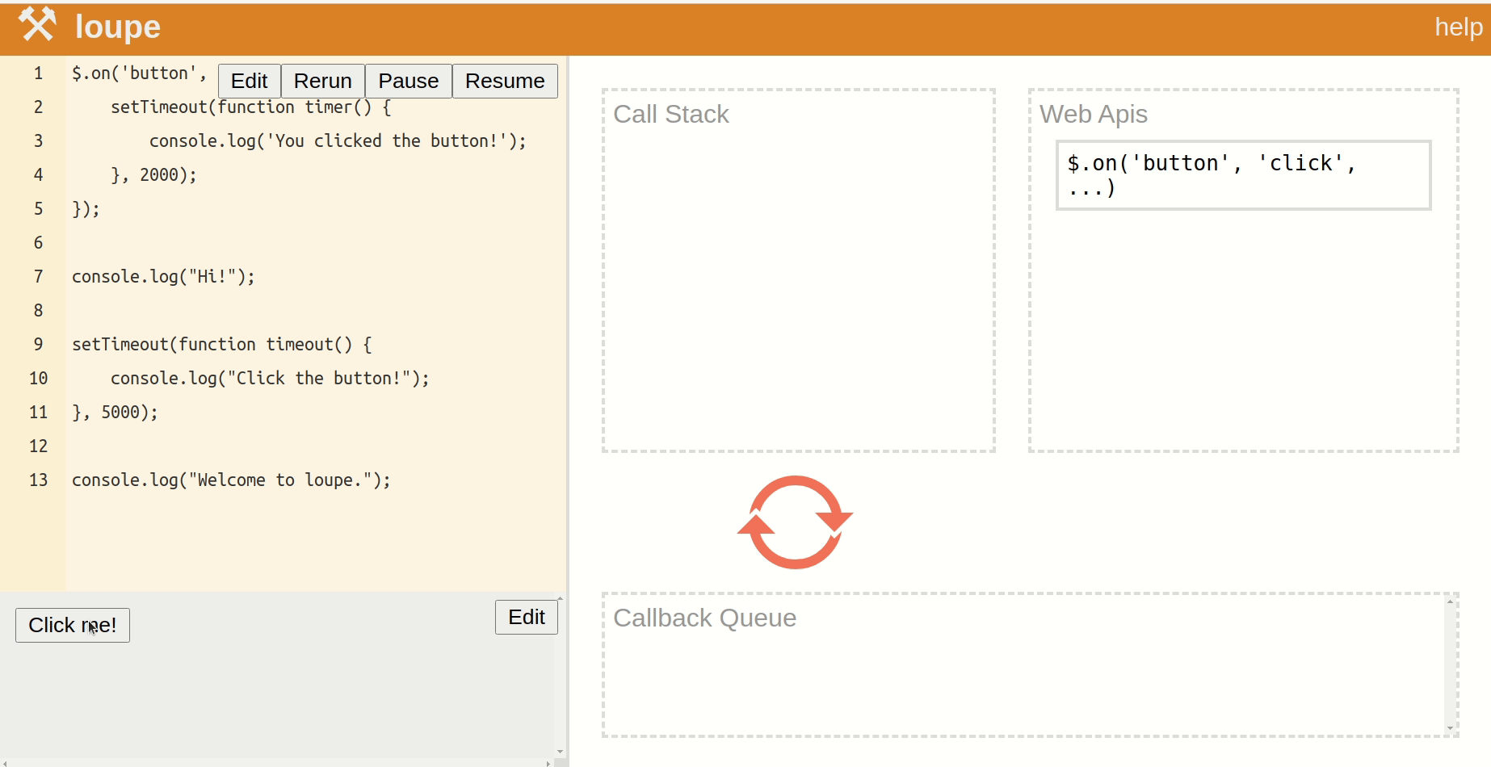Click code line console.log("Hi!");
1491x767 pixels.
(163, 276)
